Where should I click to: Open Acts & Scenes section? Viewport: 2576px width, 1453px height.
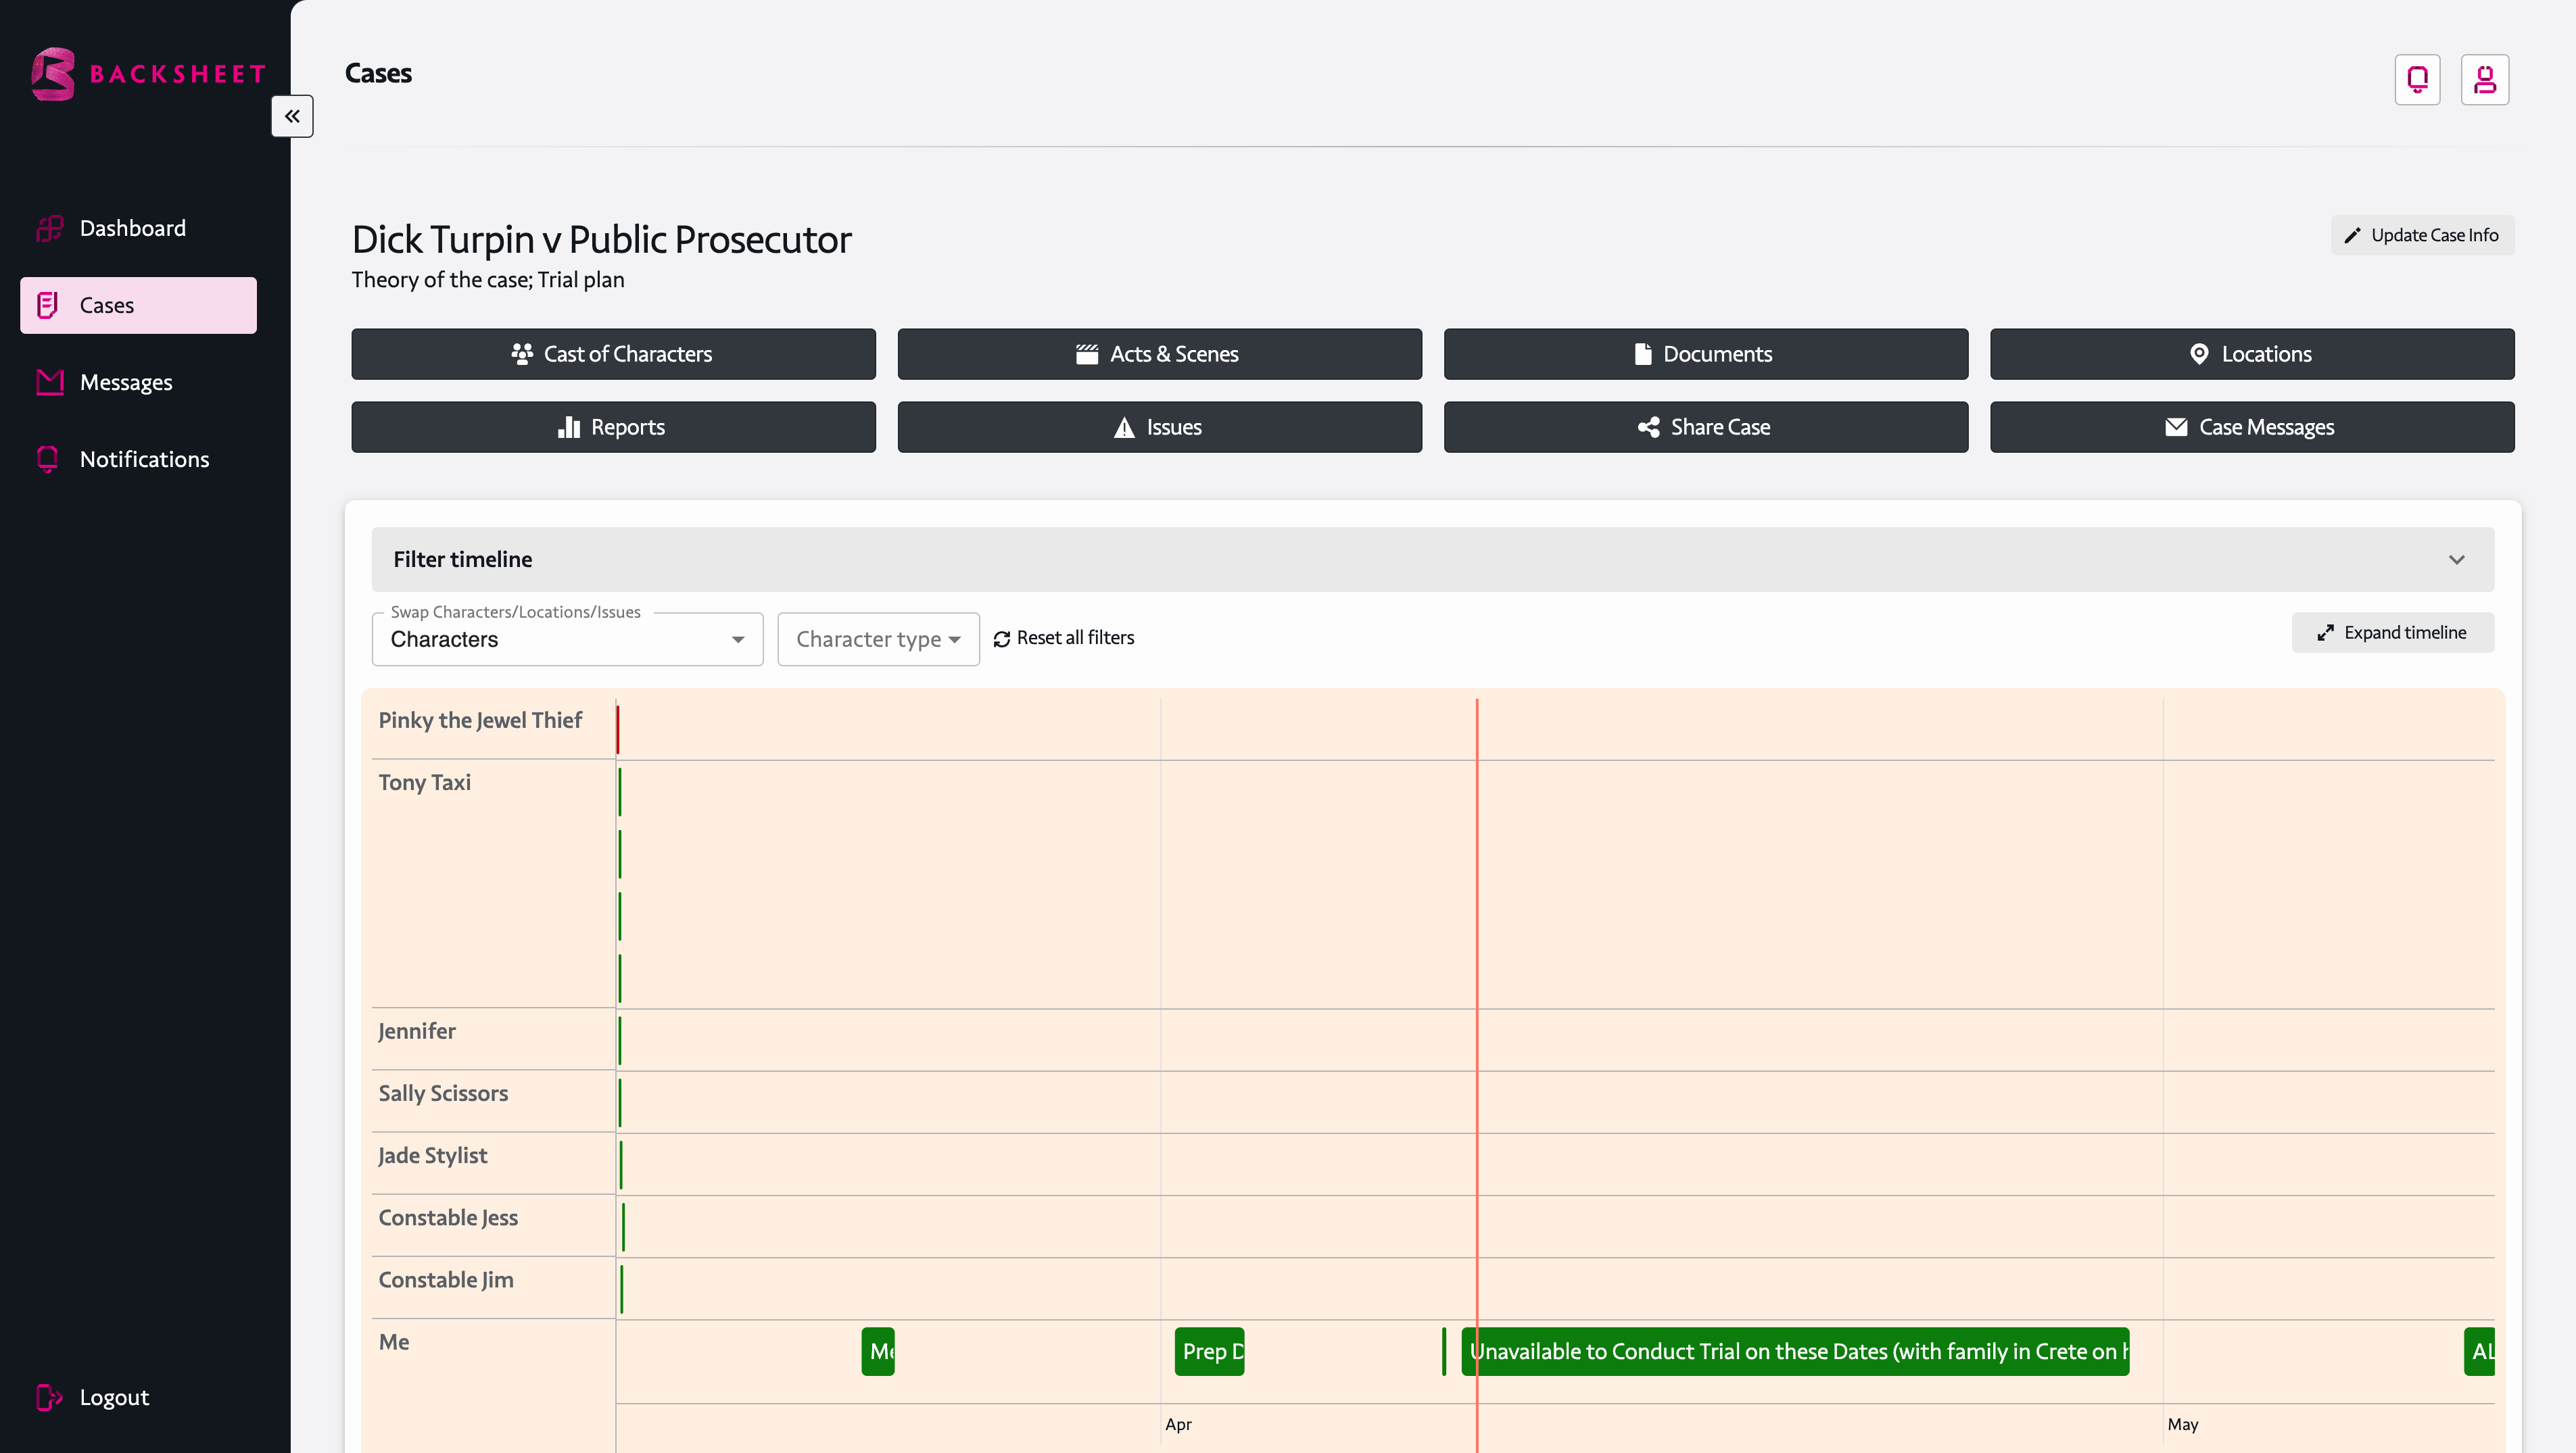(x=1159, y=353)
